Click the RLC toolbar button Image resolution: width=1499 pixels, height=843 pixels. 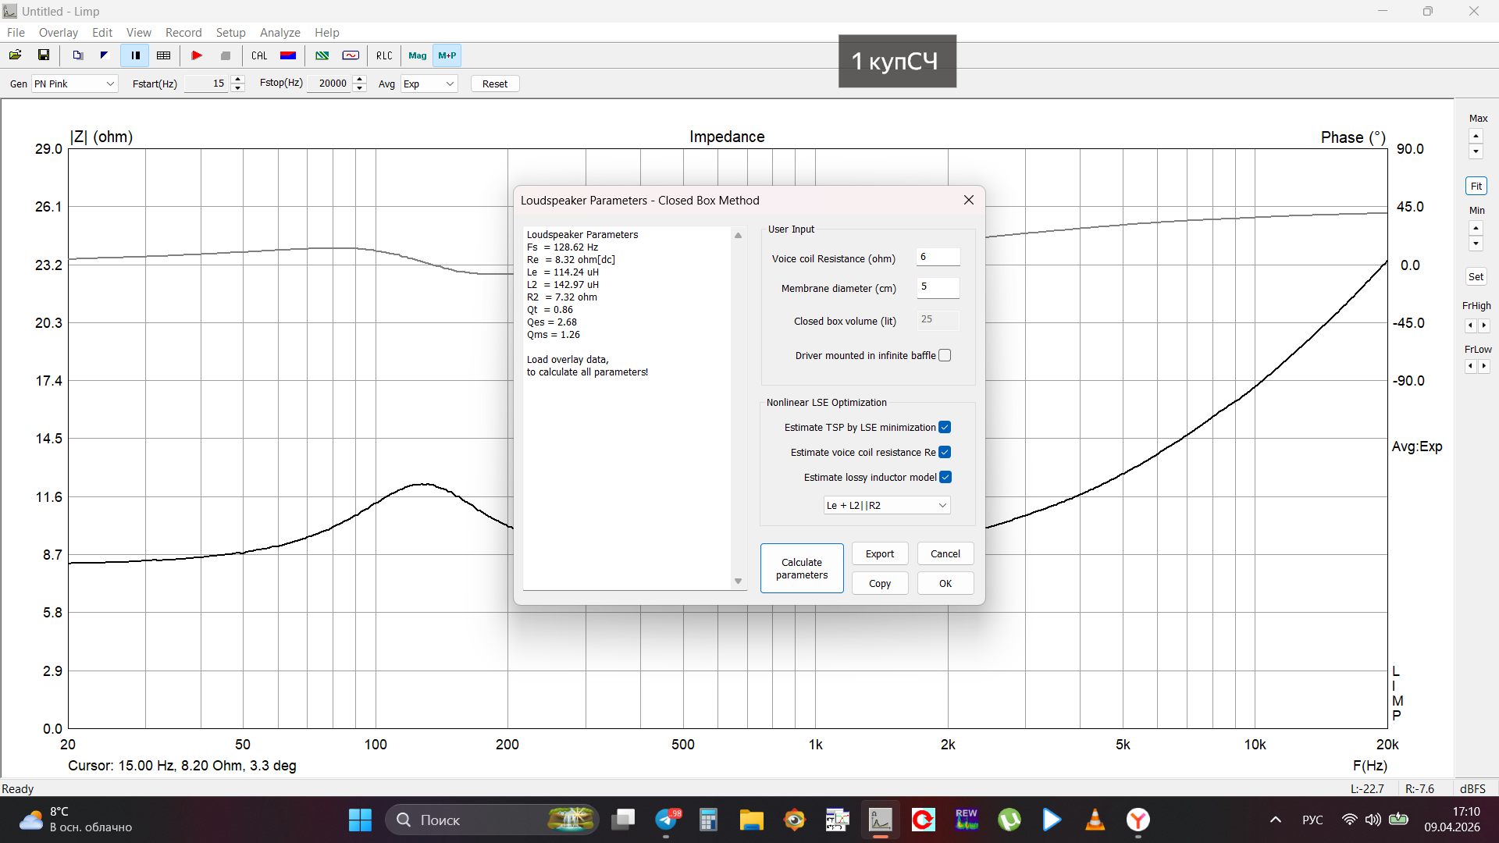384,55
